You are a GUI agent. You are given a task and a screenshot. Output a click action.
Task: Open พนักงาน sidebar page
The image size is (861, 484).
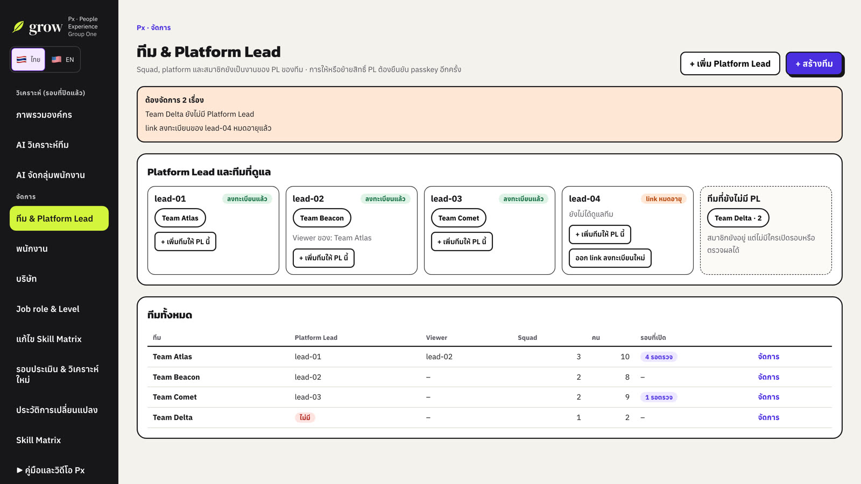coord(59,248)
